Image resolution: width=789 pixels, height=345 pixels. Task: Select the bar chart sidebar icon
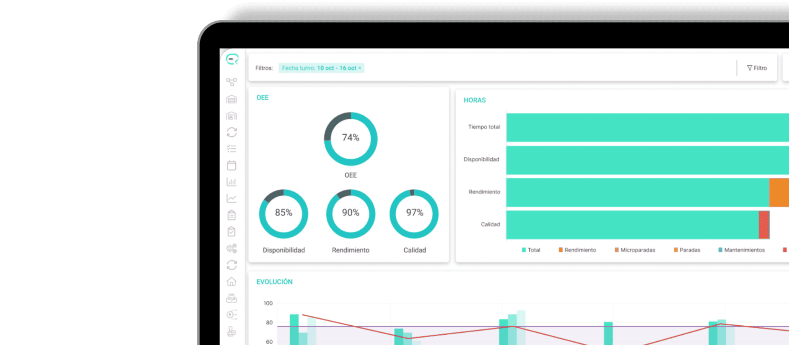click(x=232, y=182)
